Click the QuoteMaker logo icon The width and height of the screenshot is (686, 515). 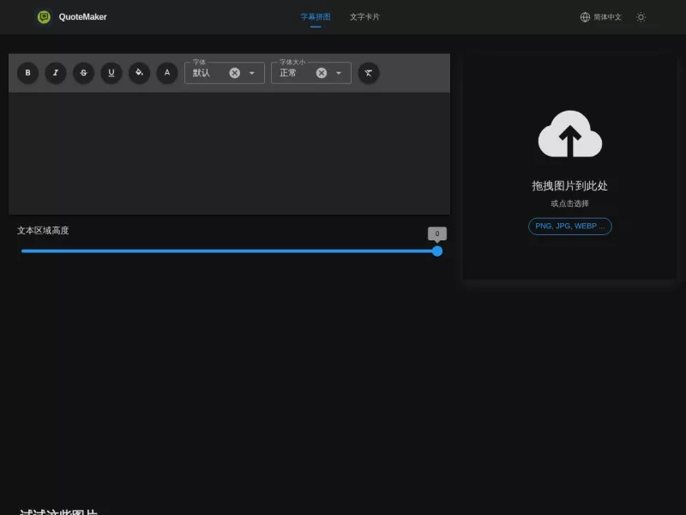[44, 17]
